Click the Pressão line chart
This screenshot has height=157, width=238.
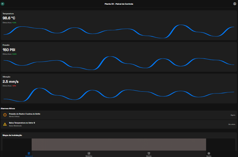click(119, 63)
